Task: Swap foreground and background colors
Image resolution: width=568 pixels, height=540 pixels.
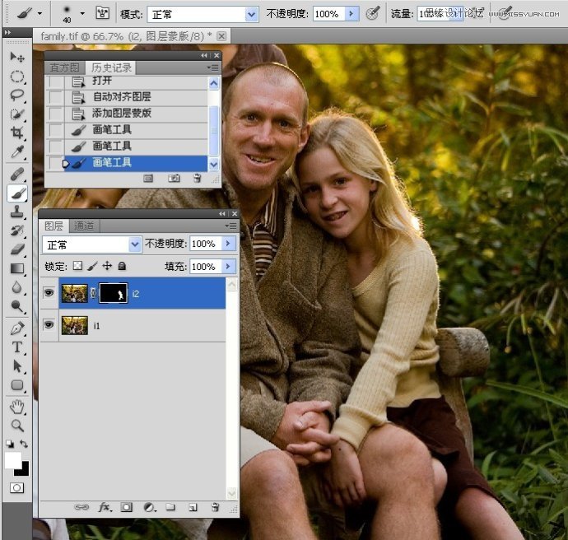Action: (x=24, y=444)
